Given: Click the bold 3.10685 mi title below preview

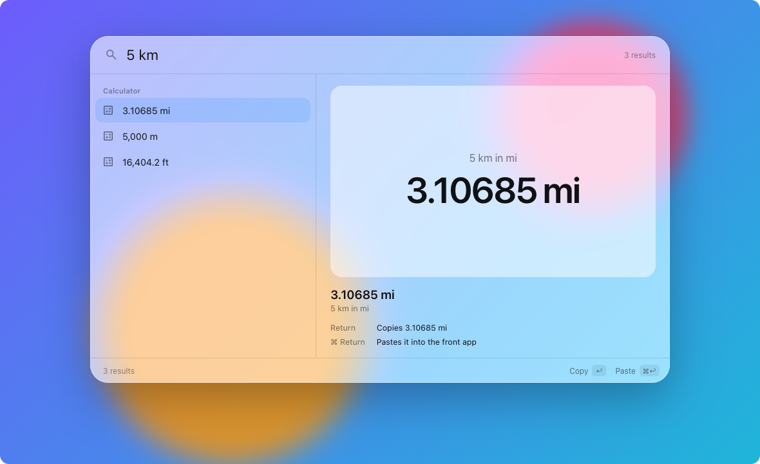Looking at the screenshot, I should point(363,295).
